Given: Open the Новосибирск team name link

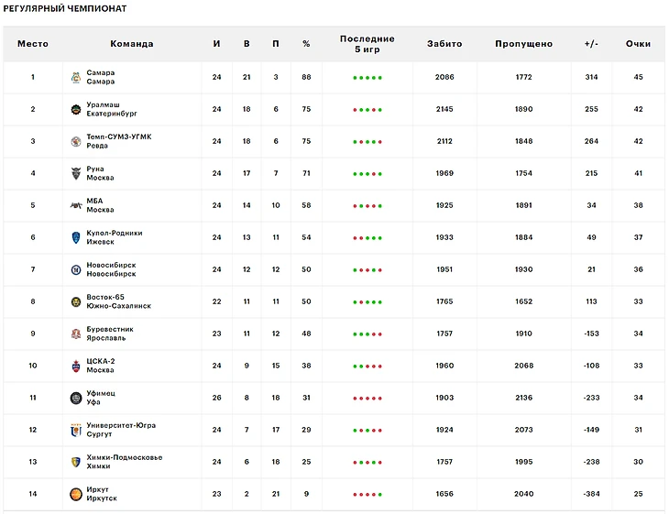Looking at the screenshot, I should click(x=111, y=266).
